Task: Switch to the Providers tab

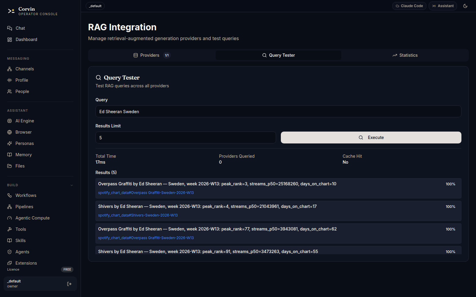Action: [152, 55]
